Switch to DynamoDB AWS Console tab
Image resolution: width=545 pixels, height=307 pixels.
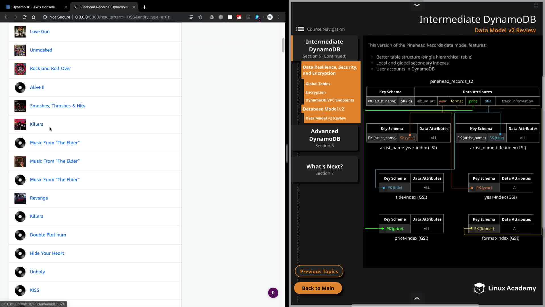coord(33,7)
